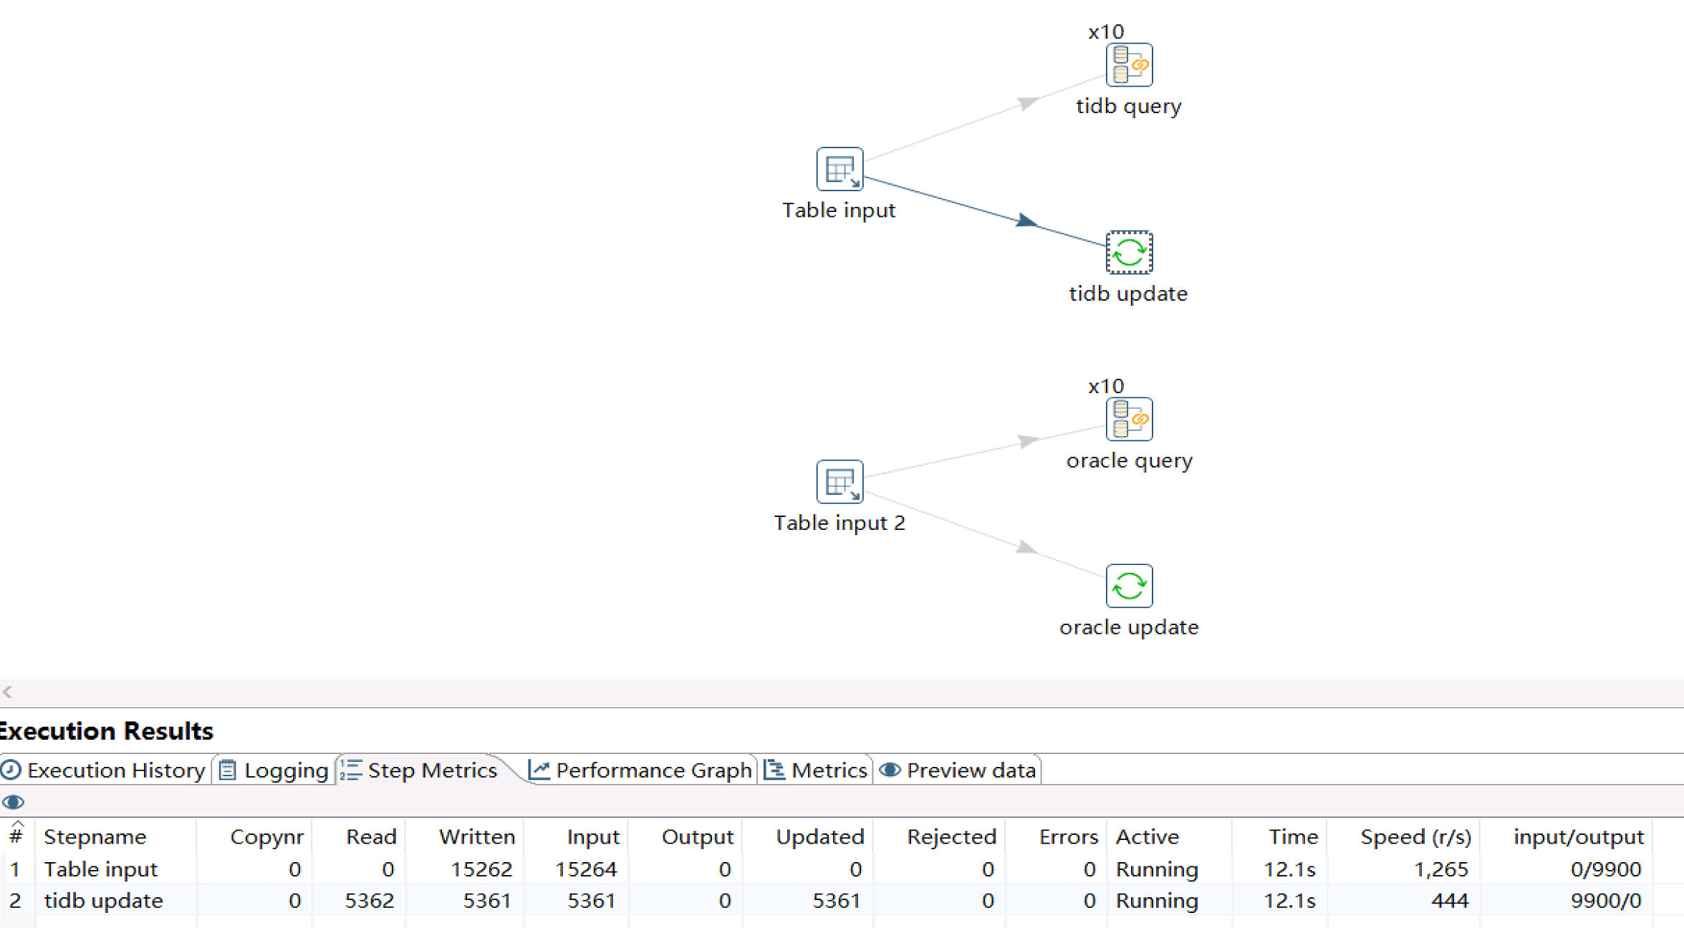
Task: Select the oracle query step icon
Action: 1129,420
